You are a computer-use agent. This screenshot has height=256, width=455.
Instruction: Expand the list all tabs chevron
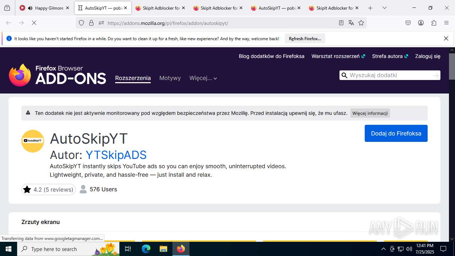click(385, 8)
